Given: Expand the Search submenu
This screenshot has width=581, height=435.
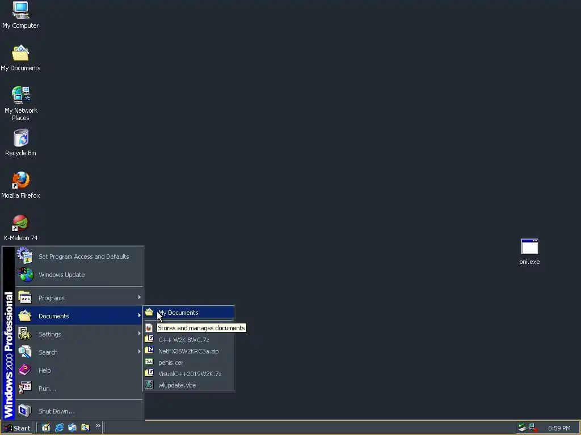Looking at the screenshot, I should click(x=79, y=352).
